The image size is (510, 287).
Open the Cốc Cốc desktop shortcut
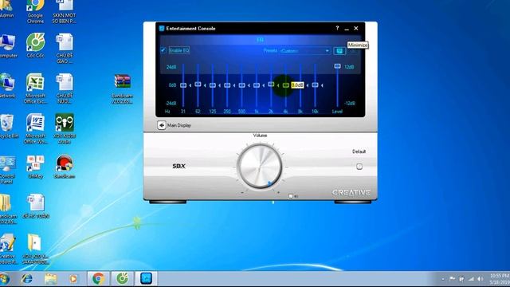click(35, 45)
